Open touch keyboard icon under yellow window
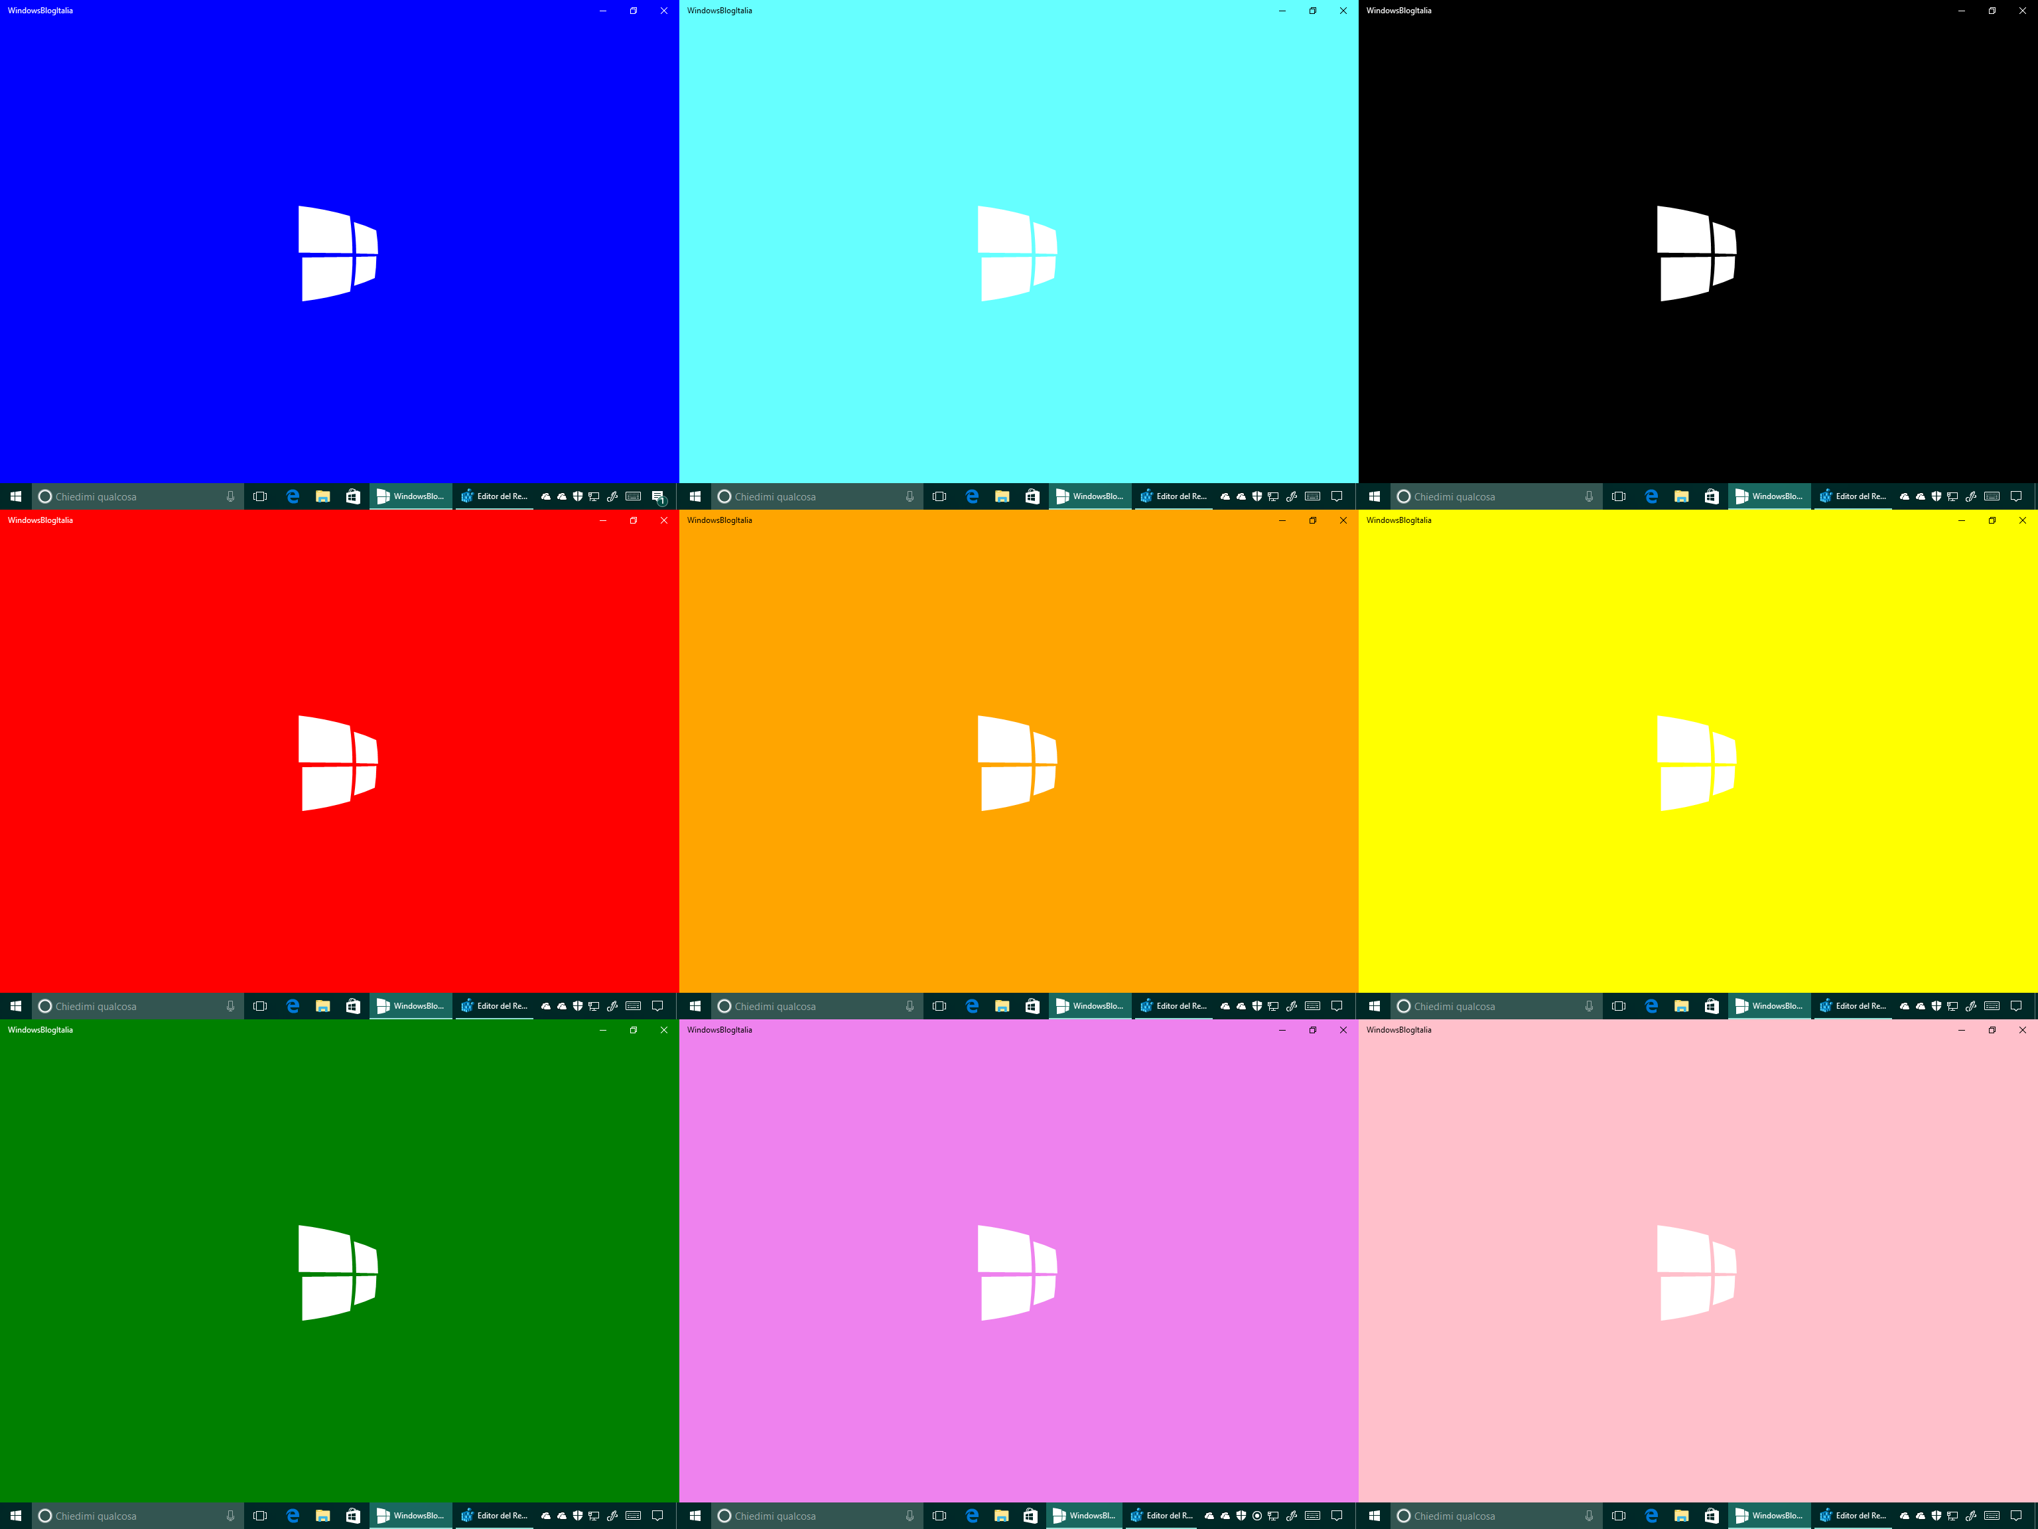This screenshot has height=1529, width=2038. pos(1992,1007)
